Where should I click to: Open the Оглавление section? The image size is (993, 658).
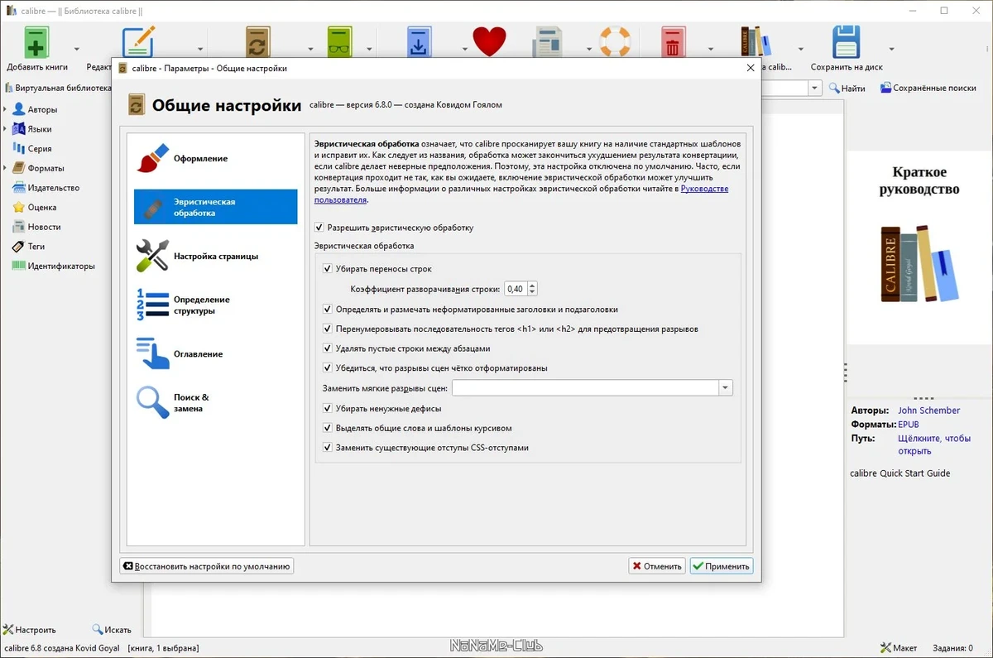click(216, 353)
